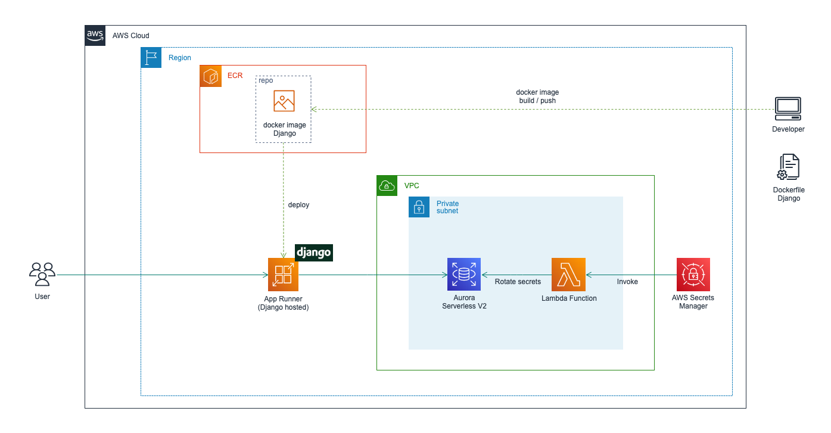Screen dimensions: 831x433
Task: Click the App Runner (Django hosted) caption text
Action: (x=283, y=303)
